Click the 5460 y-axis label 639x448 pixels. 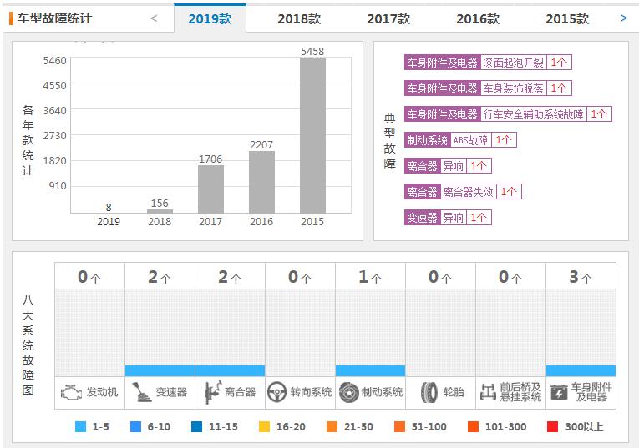tap(54, 61)
